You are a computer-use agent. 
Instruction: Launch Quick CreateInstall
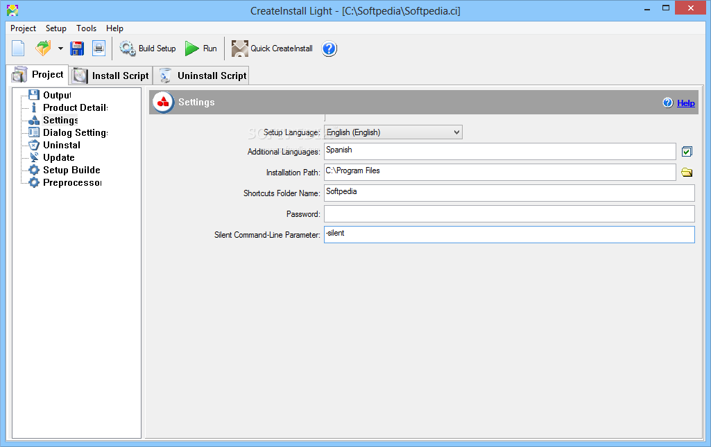[x=272, y=49]
